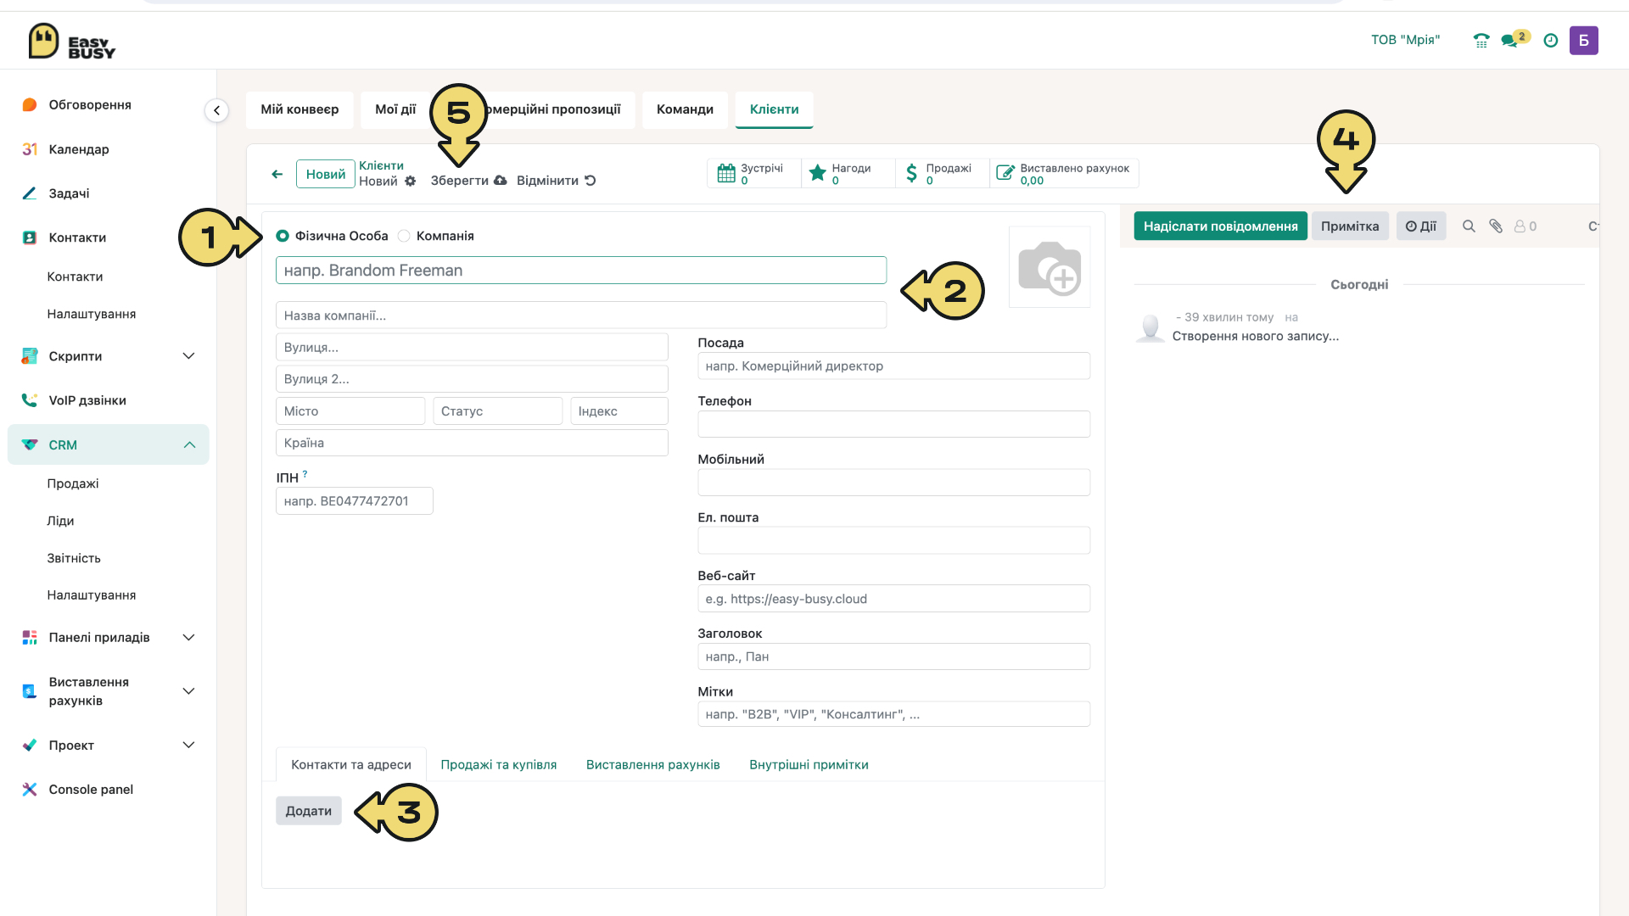Open Виставлення рахунків form tab

(653, 765)
